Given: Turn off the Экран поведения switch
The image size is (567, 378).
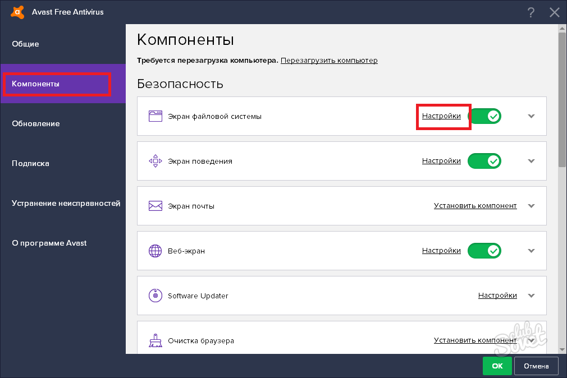Looking at the screenshot, I should point(484,161).
